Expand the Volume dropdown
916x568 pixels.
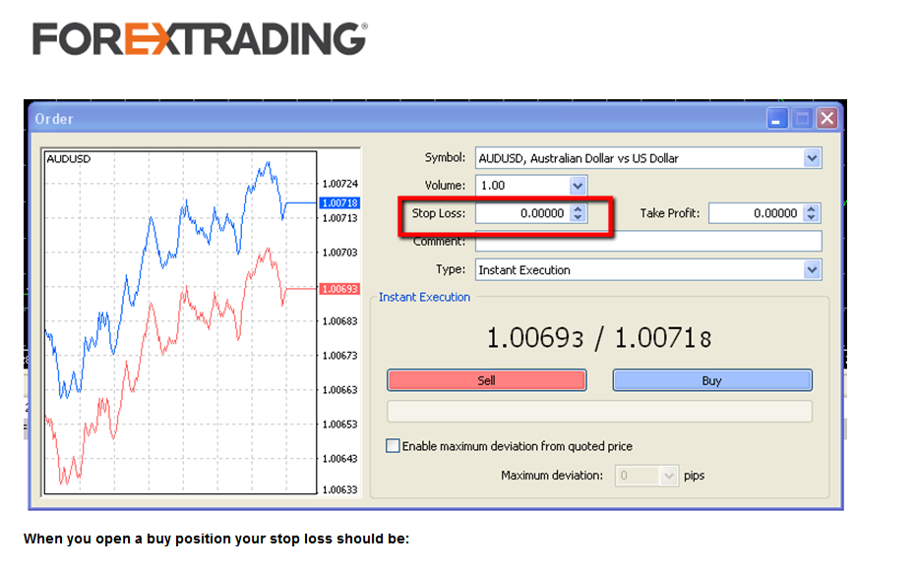(578, 186)
